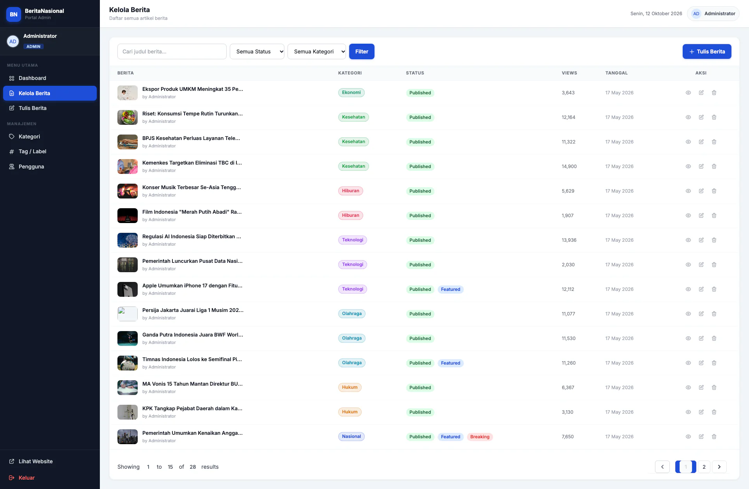
Task: View the Ekspor Produk UMKM article (eye icon)
Action: tap(688, 93)
